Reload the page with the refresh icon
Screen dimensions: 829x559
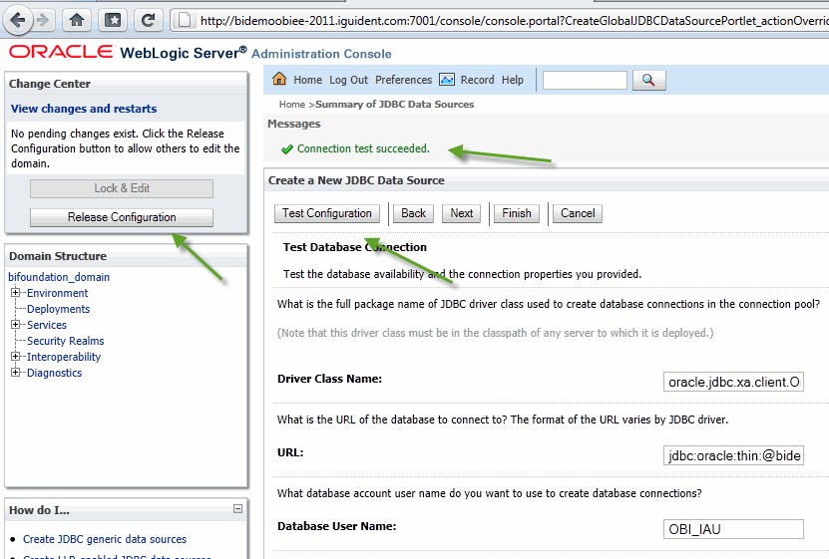pyautogui.click(x=148, y=21)
